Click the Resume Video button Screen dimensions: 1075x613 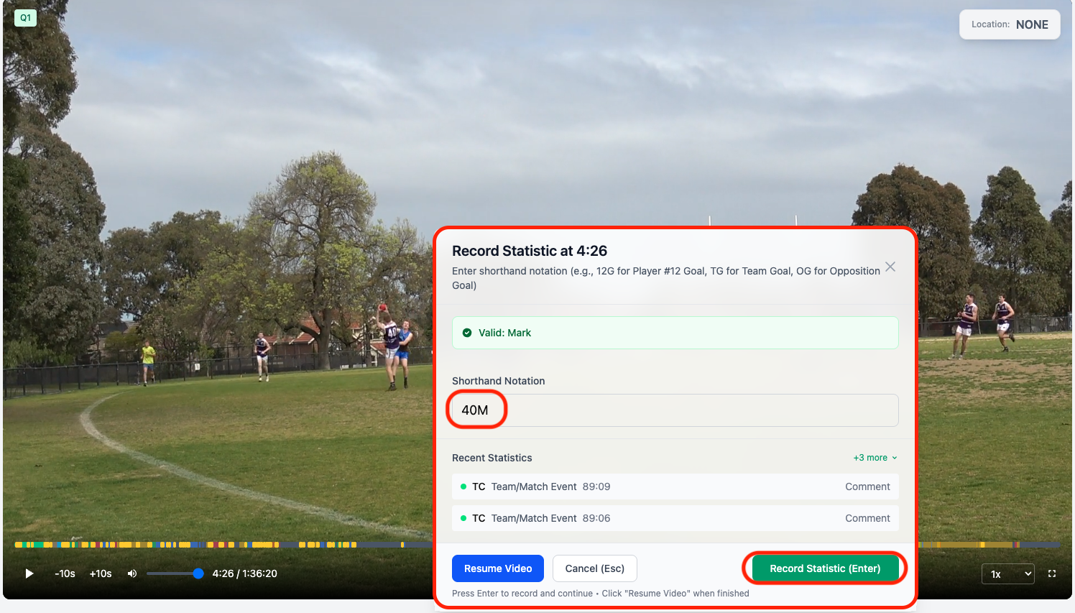[498, 568]
